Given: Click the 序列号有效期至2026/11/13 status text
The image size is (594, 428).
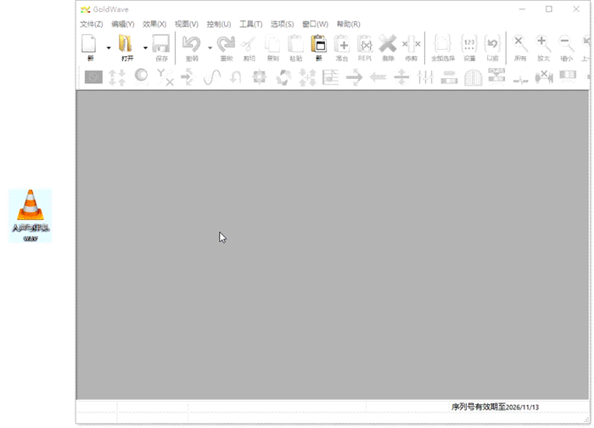Looking at the screenshot, I should (x=495, y=407).
